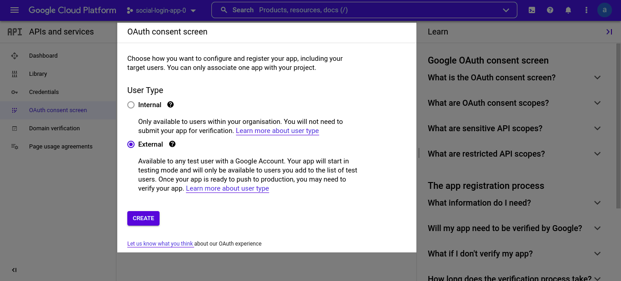Screen dimensions: 621x281
Task: Click the magnifier search icon
Action: tap(224, 10)
